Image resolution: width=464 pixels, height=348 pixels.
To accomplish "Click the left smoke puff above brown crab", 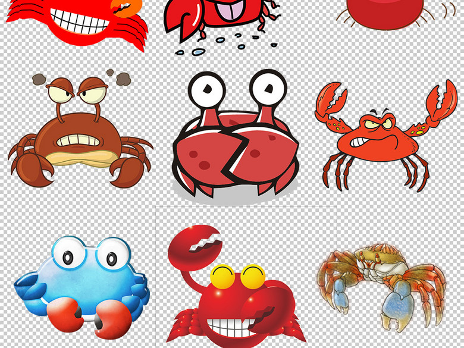I will pos(39,79).
